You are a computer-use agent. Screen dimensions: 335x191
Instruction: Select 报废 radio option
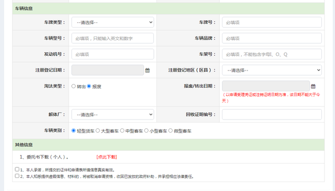89,86
